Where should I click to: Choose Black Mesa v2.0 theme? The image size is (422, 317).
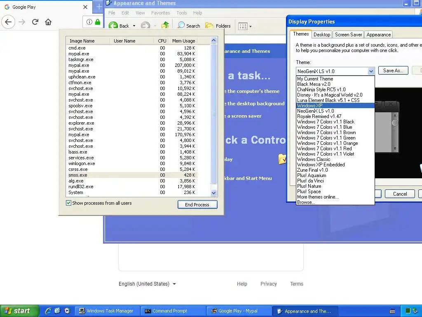click(x=335, y=84)
